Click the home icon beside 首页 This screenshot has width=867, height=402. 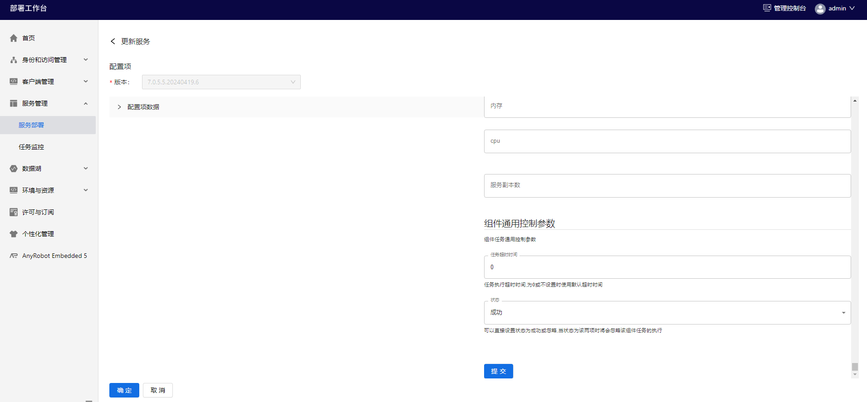[14, 38]
